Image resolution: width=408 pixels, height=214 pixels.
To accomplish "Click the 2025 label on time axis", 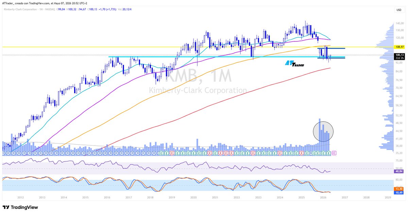I will click(302, 197).
